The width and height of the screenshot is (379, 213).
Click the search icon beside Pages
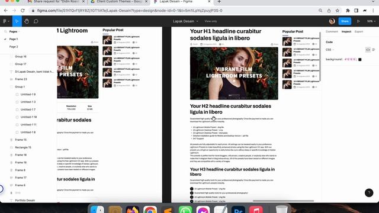(x=5, y=31)
